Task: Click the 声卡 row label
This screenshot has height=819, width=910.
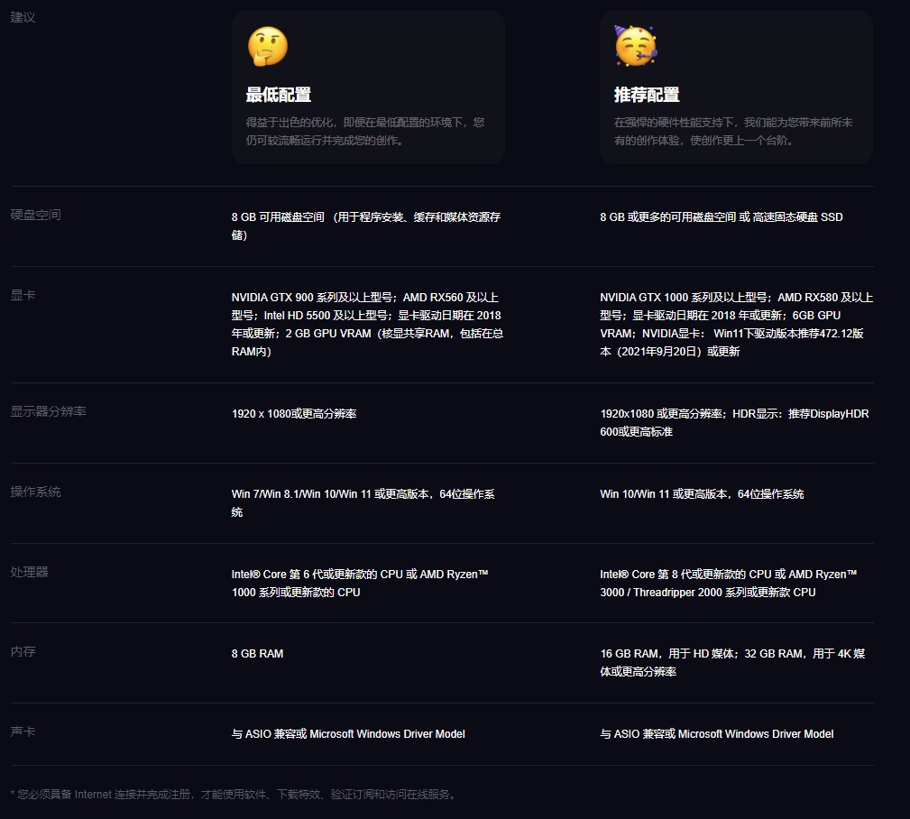Action: [23, 732]
